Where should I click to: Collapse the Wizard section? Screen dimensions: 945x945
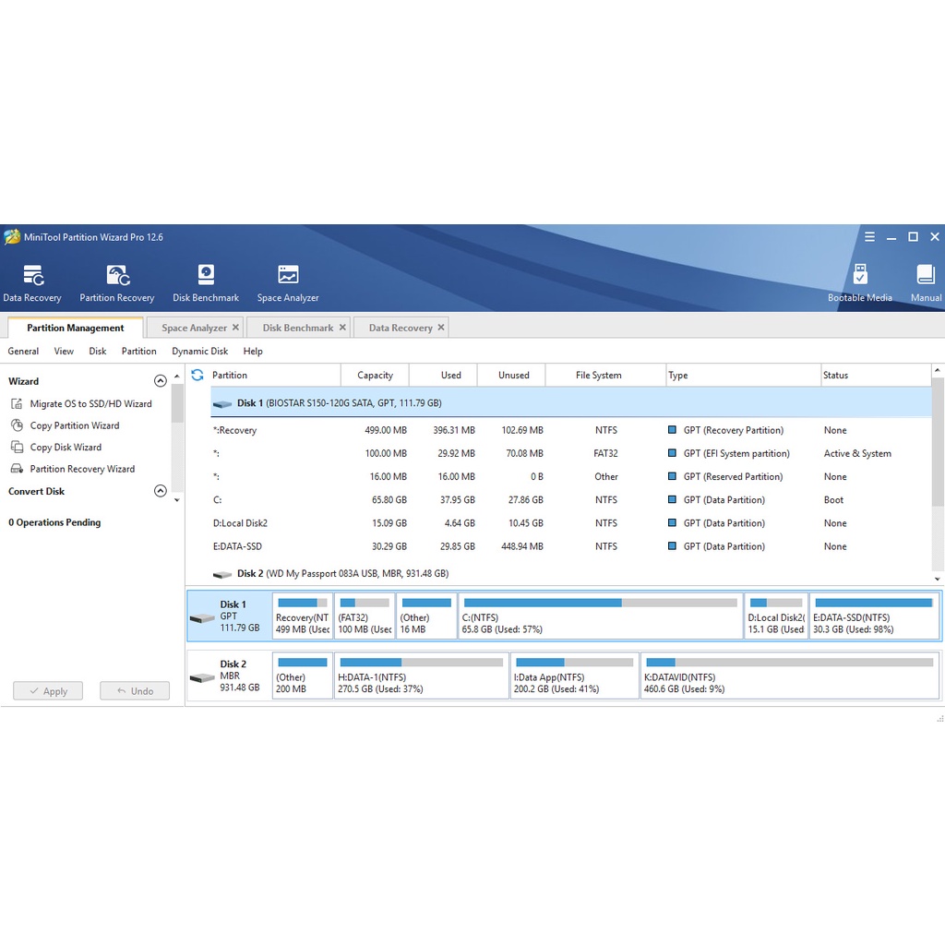pos(160,381)
